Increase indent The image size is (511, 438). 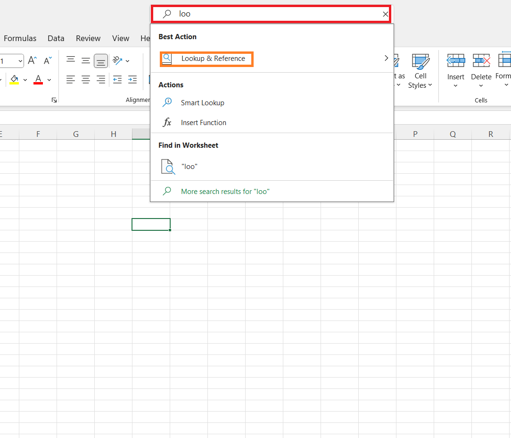[132, 80]
